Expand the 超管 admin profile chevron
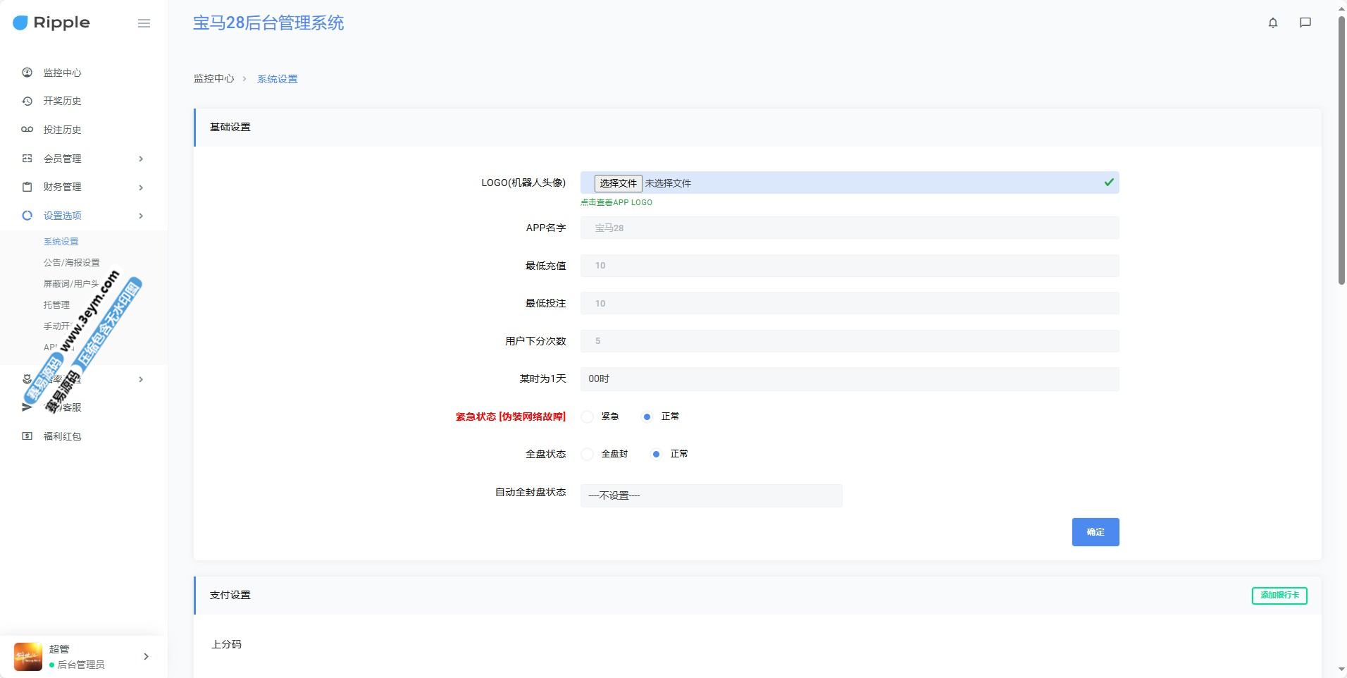This screenshot has width=1347, height=678. [146, 656]
